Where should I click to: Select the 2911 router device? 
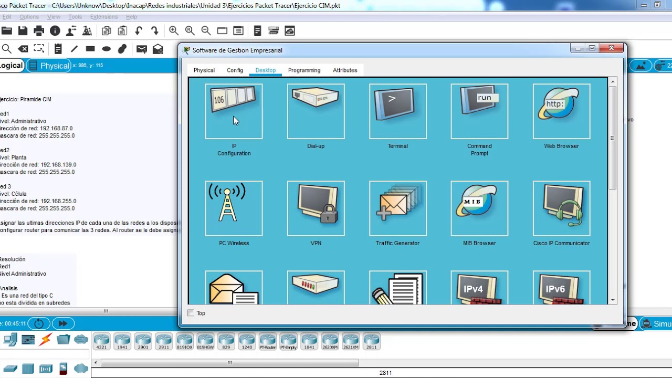[164, 341]
